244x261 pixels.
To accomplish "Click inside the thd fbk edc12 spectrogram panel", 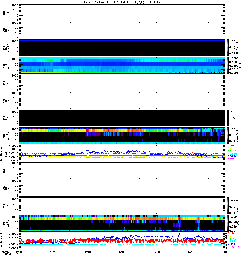I will (x=122, y=135).
